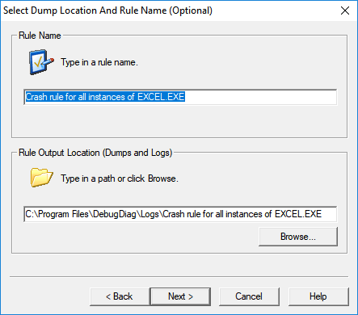Click 'Type in a rule name.' text
Viewport: 358px width, 315px height.
coord(99,62)
